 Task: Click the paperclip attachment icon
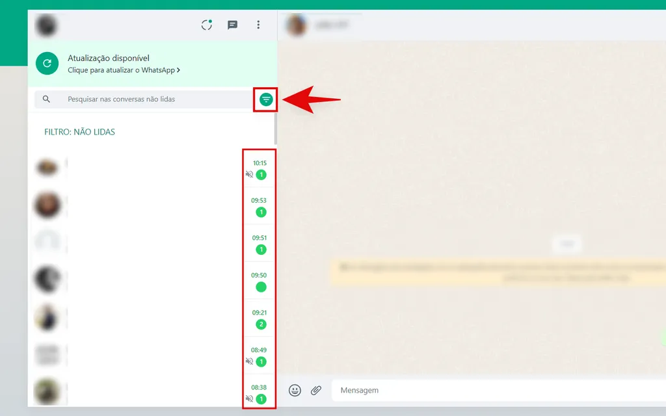pos(317,390)
